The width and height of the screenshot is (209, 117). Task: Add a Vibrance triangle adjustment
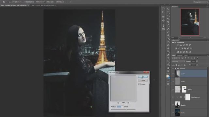[x=190, y=45]
